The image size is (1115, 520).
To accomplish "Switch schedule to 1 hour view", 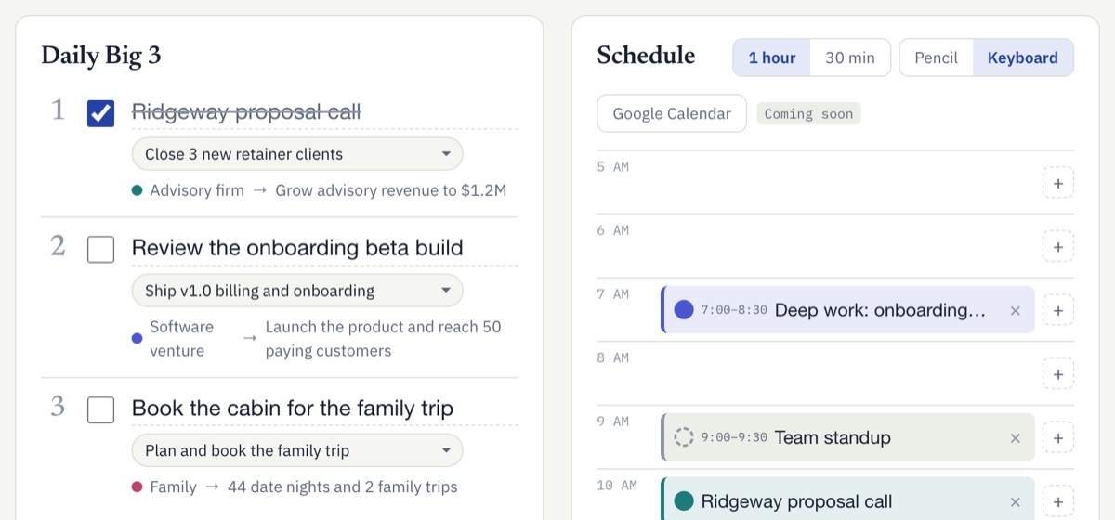I will pos(772,58).
